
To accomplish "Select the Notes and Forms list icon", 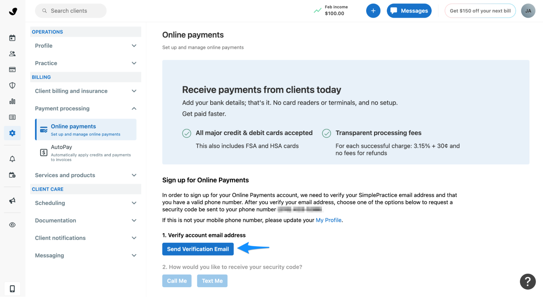I will tap(12, 117).
